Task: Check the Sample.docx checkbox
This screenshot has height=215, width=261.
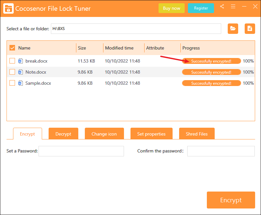Action: (12, 83)
